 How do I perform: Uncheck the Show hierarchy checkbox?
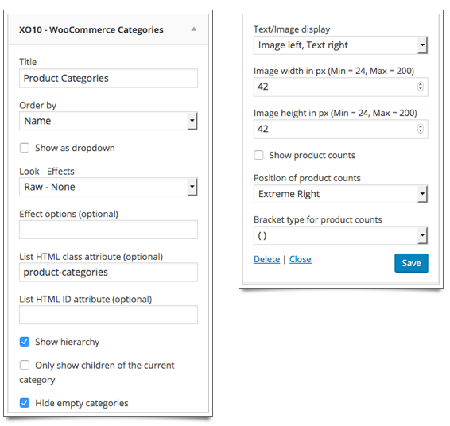pyautogui.click(x=25, y=342)
